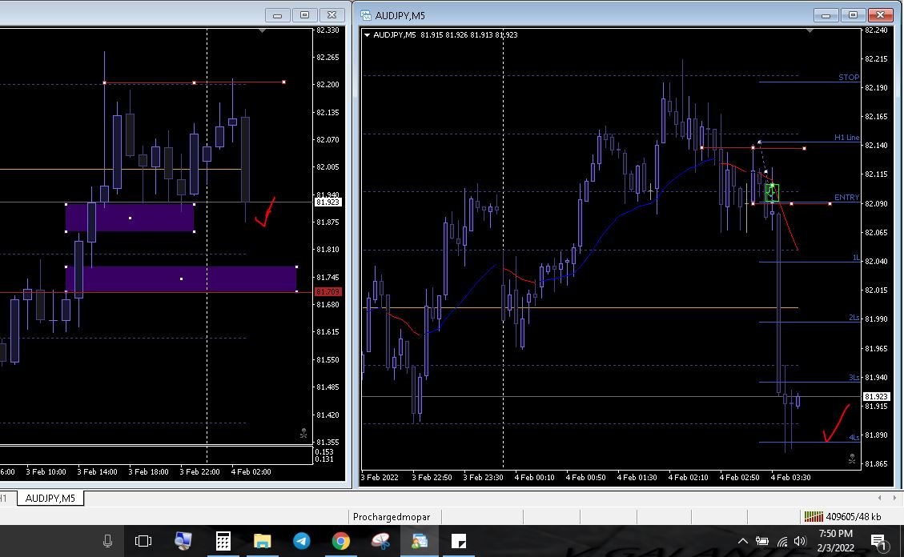This screenshot has width=904, height=557.
Task: Click the volume speaker icon in system tray
Action: pos(800,541)
